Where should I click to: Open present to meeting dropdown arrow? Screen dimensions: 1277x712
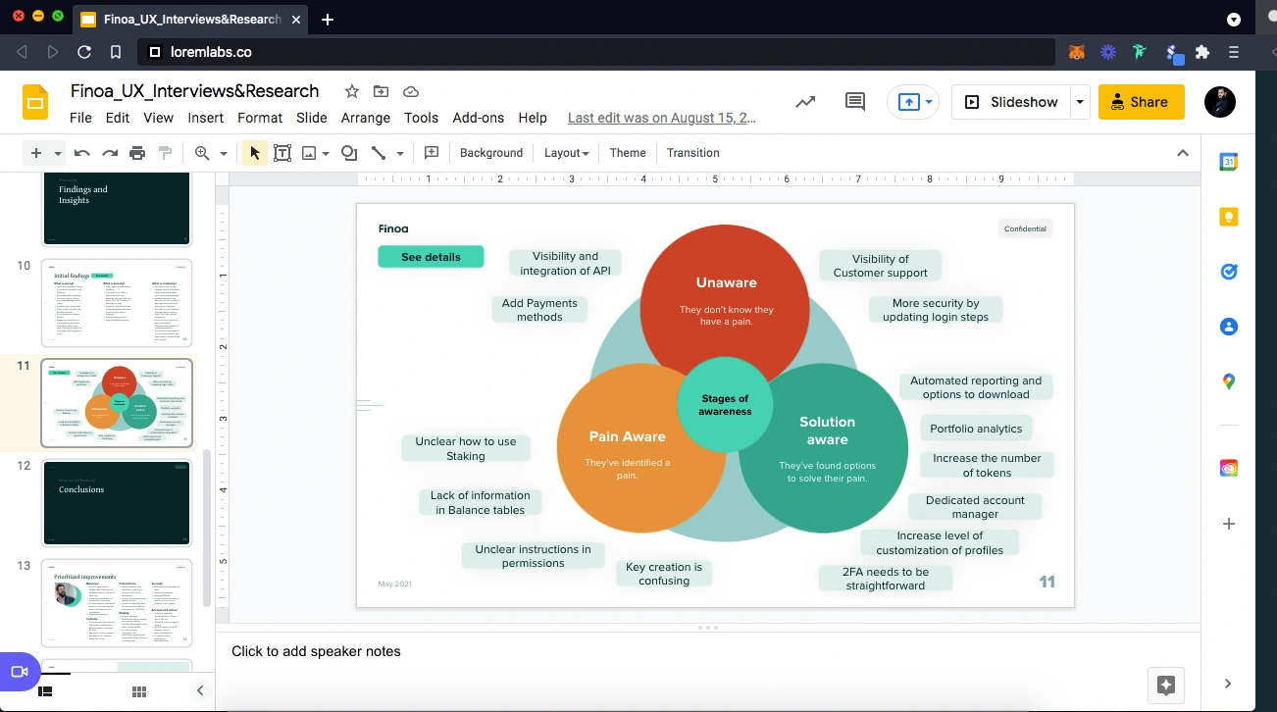pos(929,102)
